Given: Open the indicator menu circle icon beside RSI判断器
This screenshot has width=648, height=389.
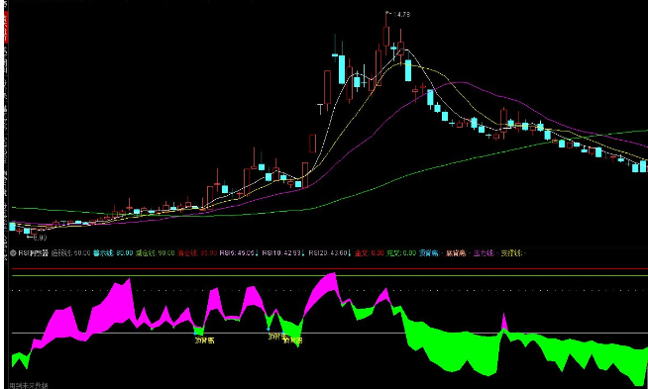Looking at the screenshot, I should click(x=13, y=253).
